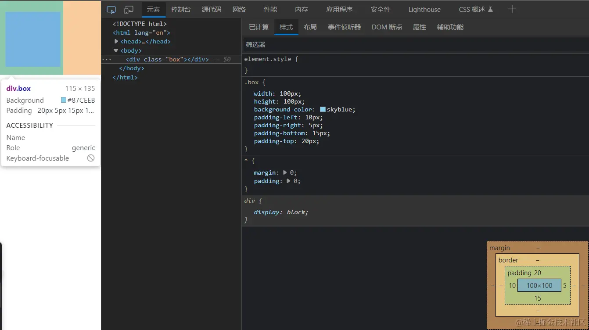
Task: Click the margin label in box model
Action: (x=500, y=248)
